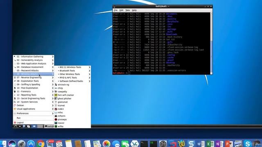The width and height of the screenshot is (262, 147).
Task: Open 13 - Social Engineering Tools entry
Action: click(x=34, y=98)
